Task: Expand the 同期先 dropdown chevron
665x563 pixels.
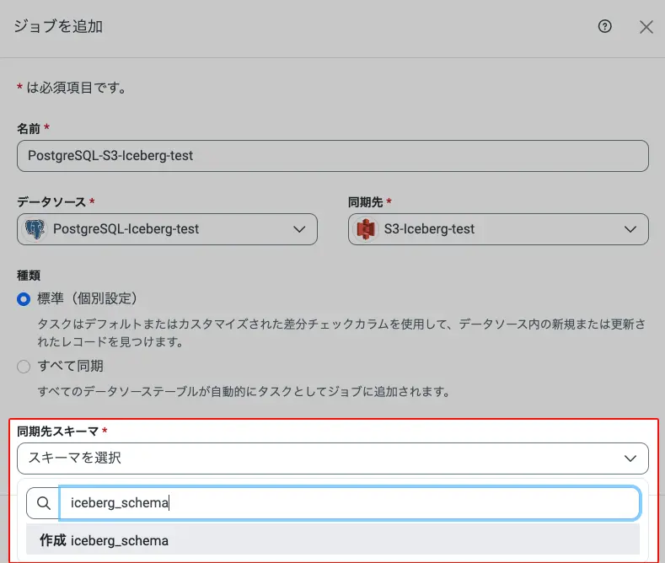Action: click(x=630, y=229)
